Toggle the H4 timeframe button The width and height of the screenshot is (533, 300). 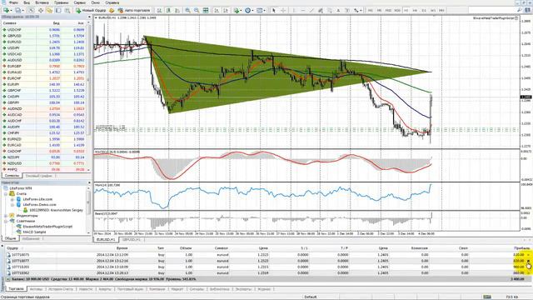click(x=415, y=11)
